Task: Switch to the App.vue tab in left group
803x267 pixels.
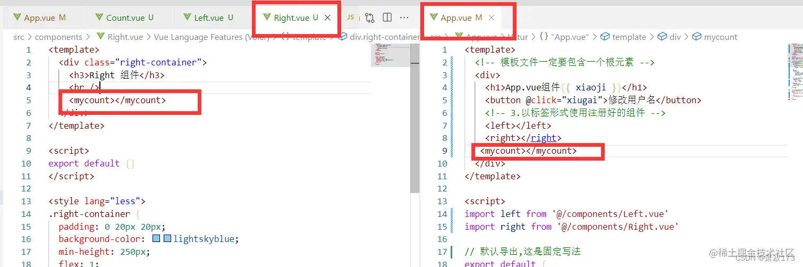Action: click(39, 18)
